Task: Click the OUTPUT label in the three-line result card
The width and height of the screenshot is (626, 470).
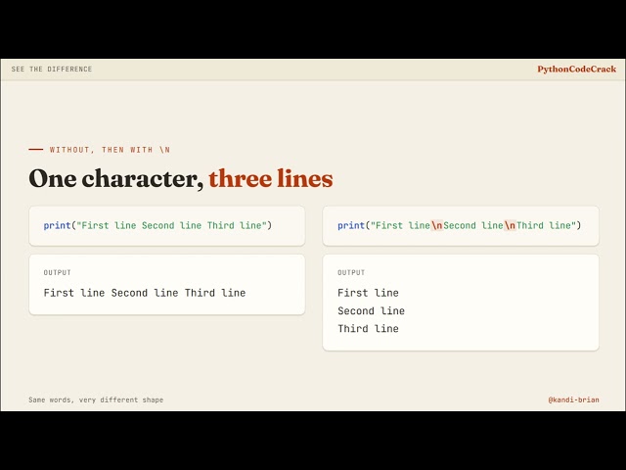Action: 351,272
